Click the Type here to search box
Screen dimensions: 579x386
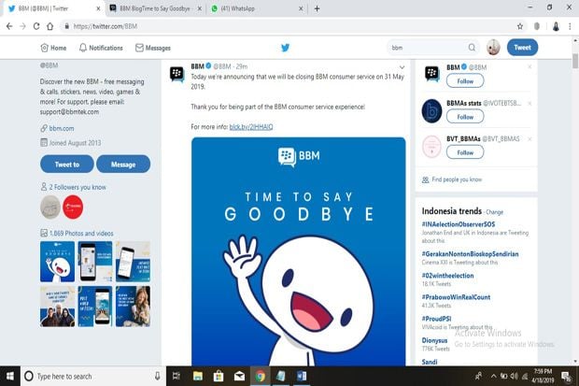tap(93, 376)
